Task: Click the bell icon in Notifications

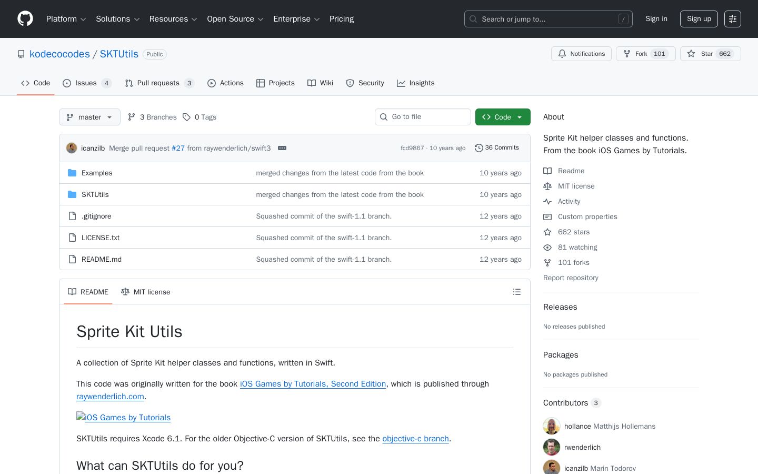Action: (562, 54)
